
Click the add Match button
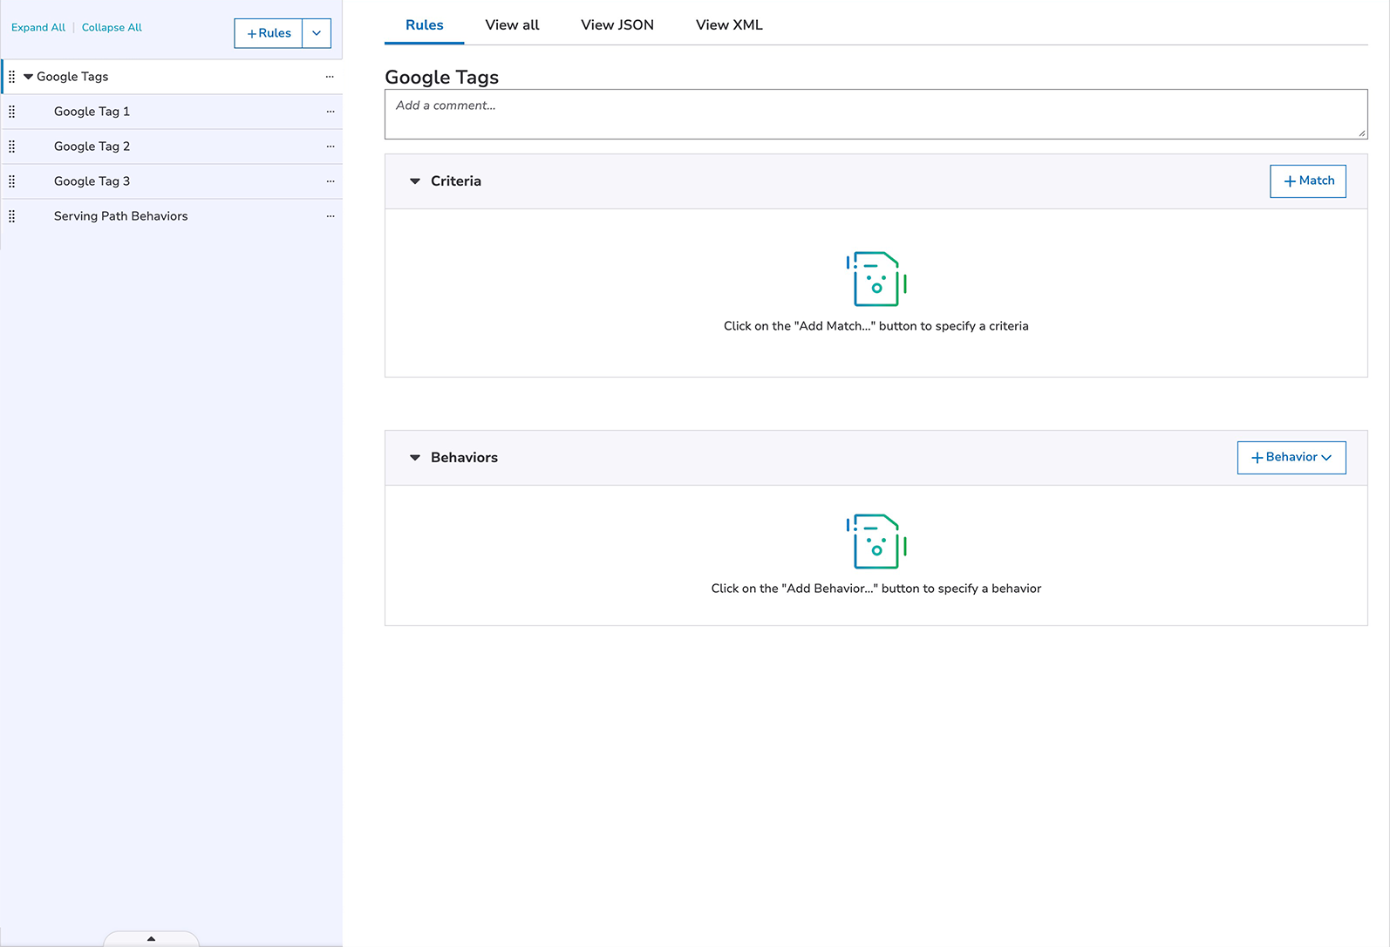point(1307,181)
